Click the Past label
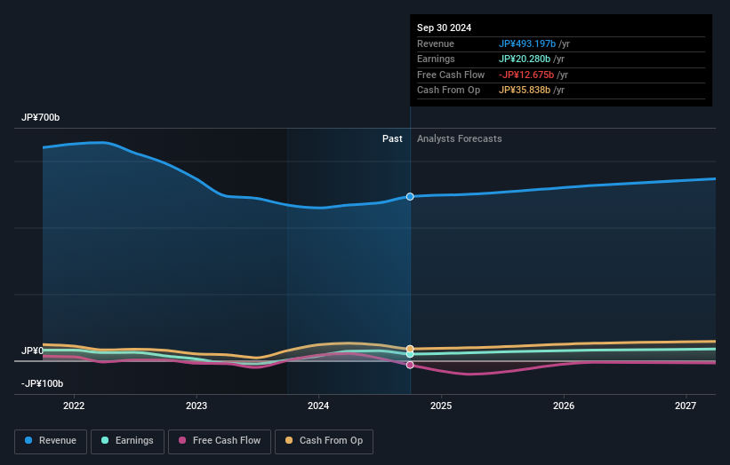This screenshot has height=465, width=730. [x=392, y=138]
